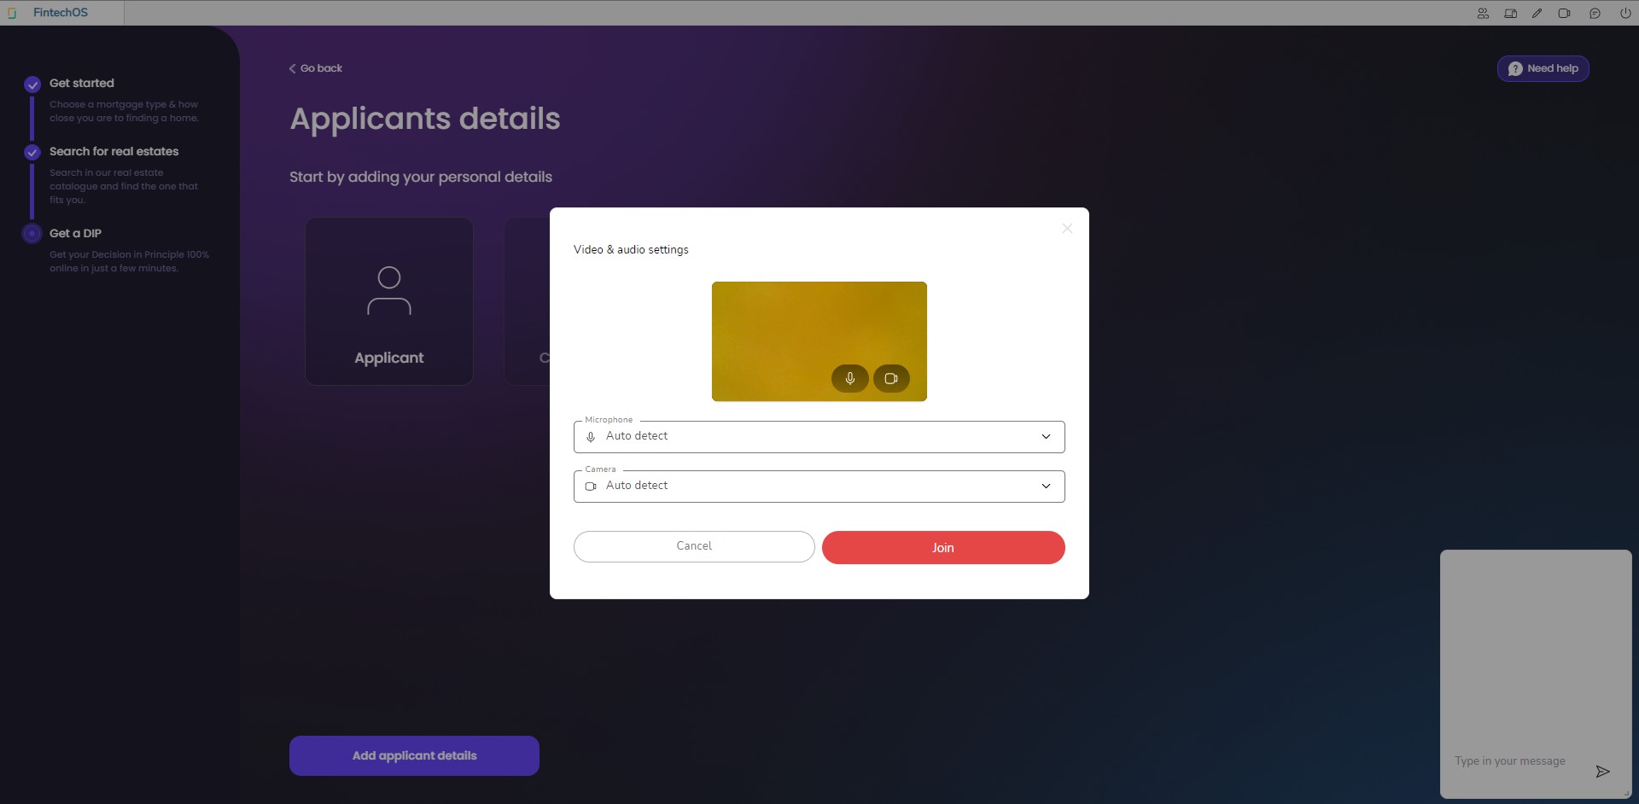This screenshot has height=804, width=1639.
Task: Toggle the camera on video preview
Action: click(891, 378)
